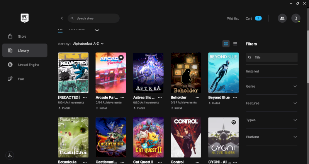The height and width of the screenshot is (164, 309).
Task: Open the profile avatar menu D
Action: coord(295,18)
